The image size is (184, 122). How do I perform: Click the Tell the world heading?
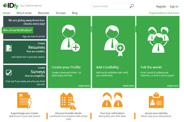click(151, 67)
